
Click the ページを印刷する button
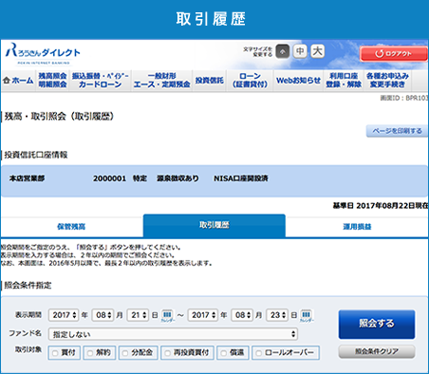tap(397, 131)
